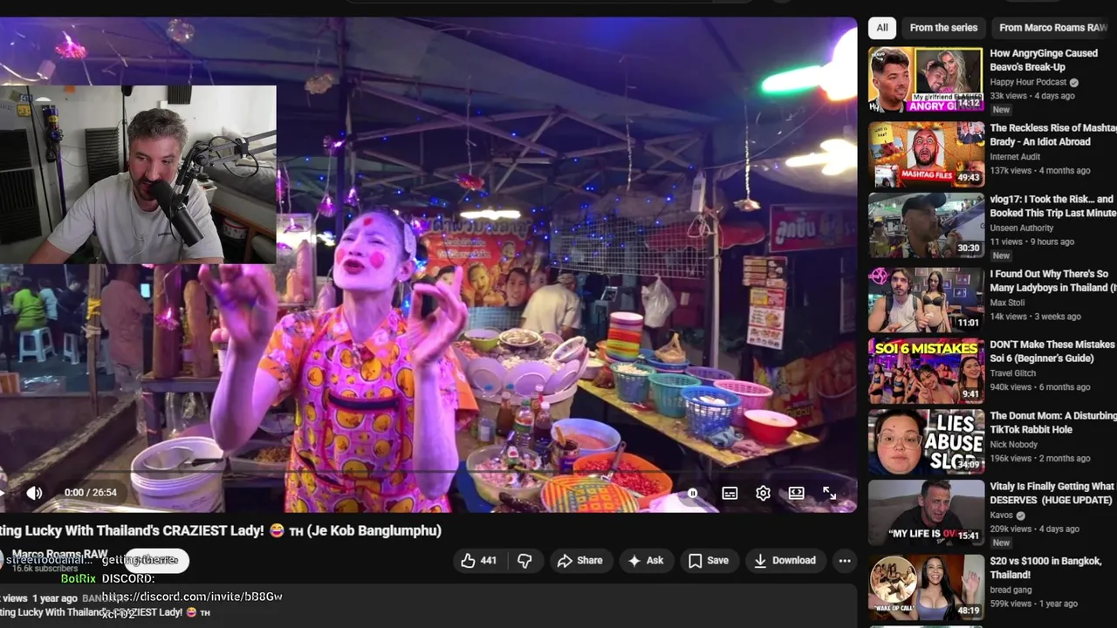Share this video
This screenshot has height=628, width=1117.
[x=579, y=561]
